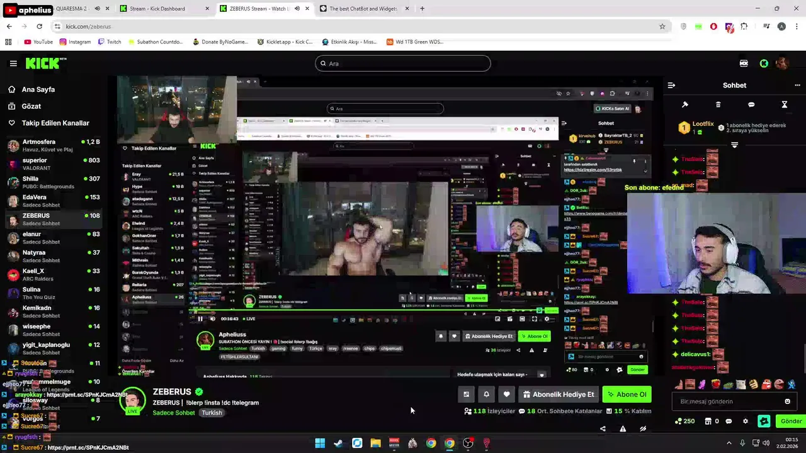Screen dimensions: 806x453
Task: Open Twitch bookmark
Action: coord(110,42)
